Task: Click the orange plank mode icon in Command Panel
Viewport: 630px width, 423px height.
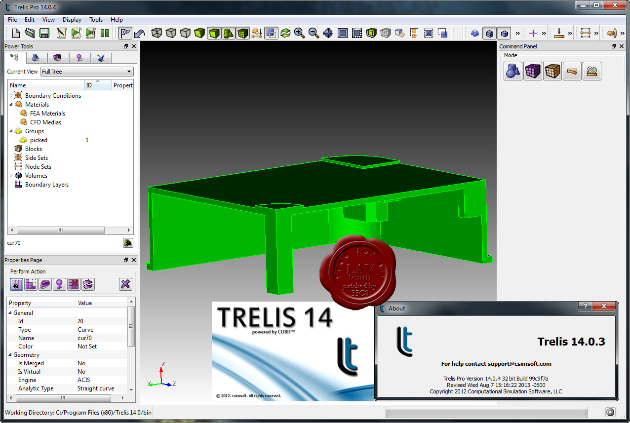Action: 572,72
